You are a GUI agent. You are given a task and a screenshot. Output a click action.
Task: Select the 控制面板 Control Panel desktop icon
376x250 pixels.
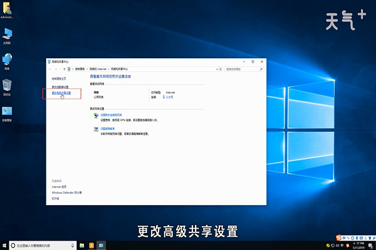coord(7,114)
